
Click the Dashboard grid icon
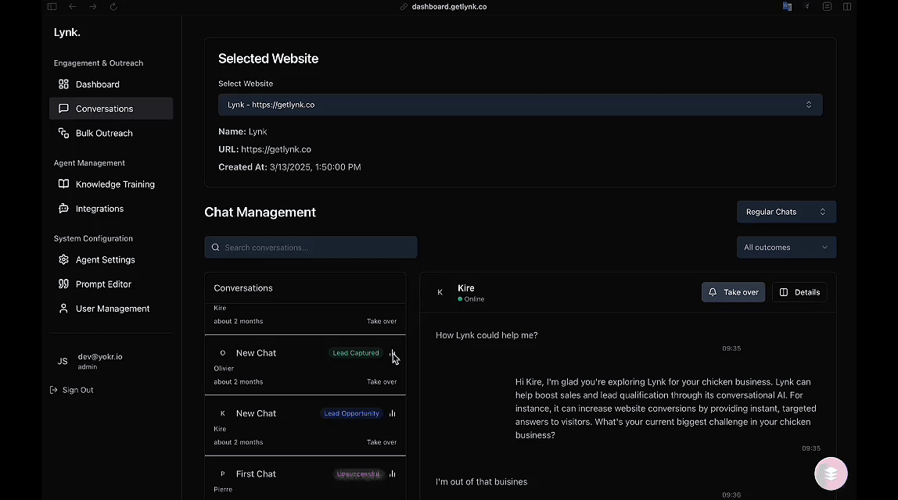(x=63, y=84)
